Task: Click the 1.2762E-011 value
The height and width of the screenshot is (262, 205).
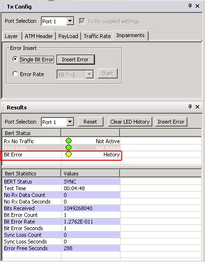Action: (78, 222)
